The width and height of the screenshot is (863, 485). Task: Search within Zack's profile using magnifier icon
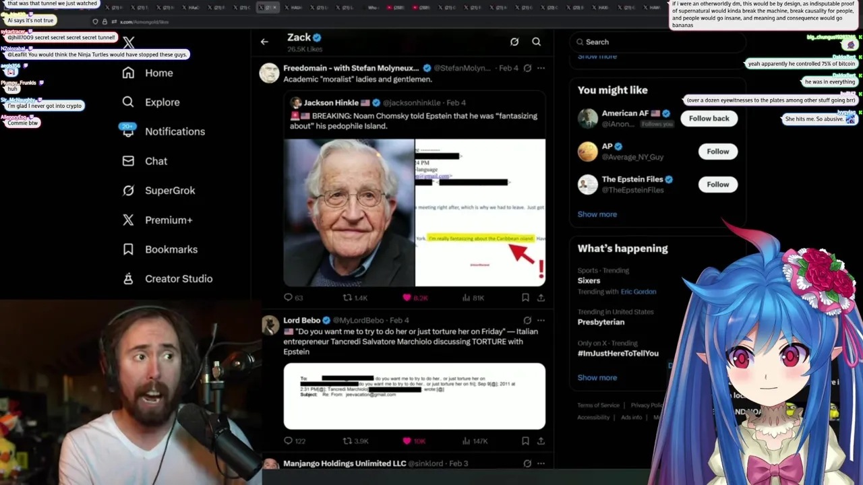pyautogui.click(x=537, y=42)
